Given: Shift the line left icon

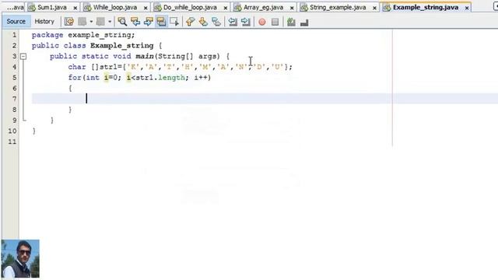Looking at the screenshot, I should point(233,22).
